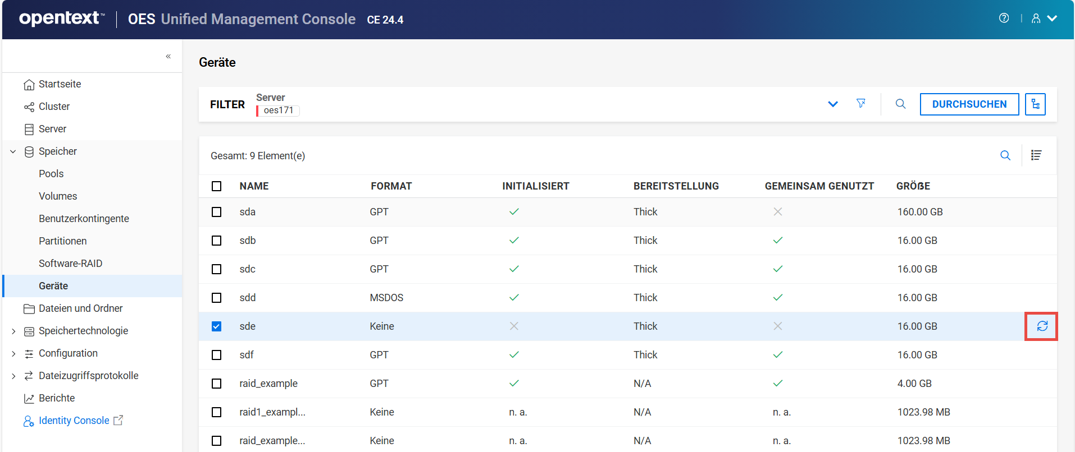The image size is (1075, 452).
Task: Collapse the left sidebar navigation
Action: 168,56
